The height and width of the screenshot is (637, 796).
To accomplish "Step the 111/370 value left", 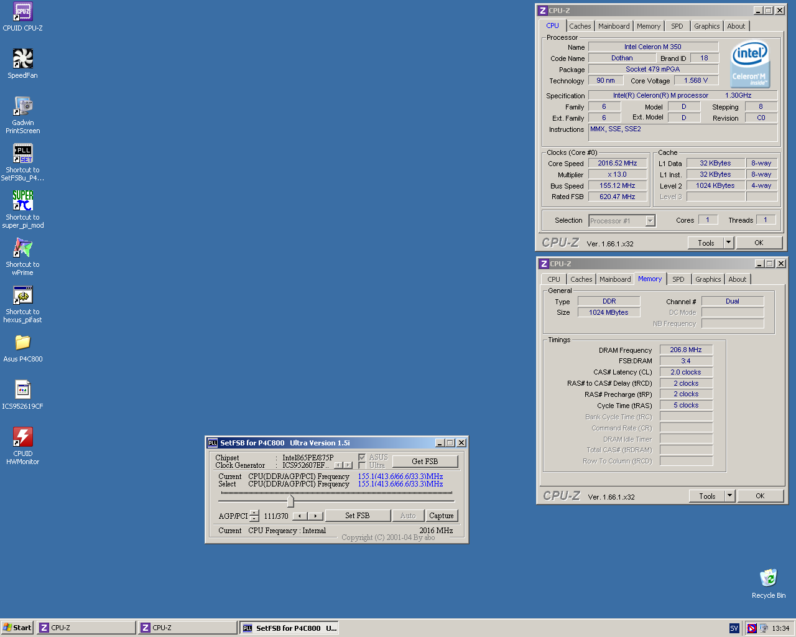I will pos(300,516).
